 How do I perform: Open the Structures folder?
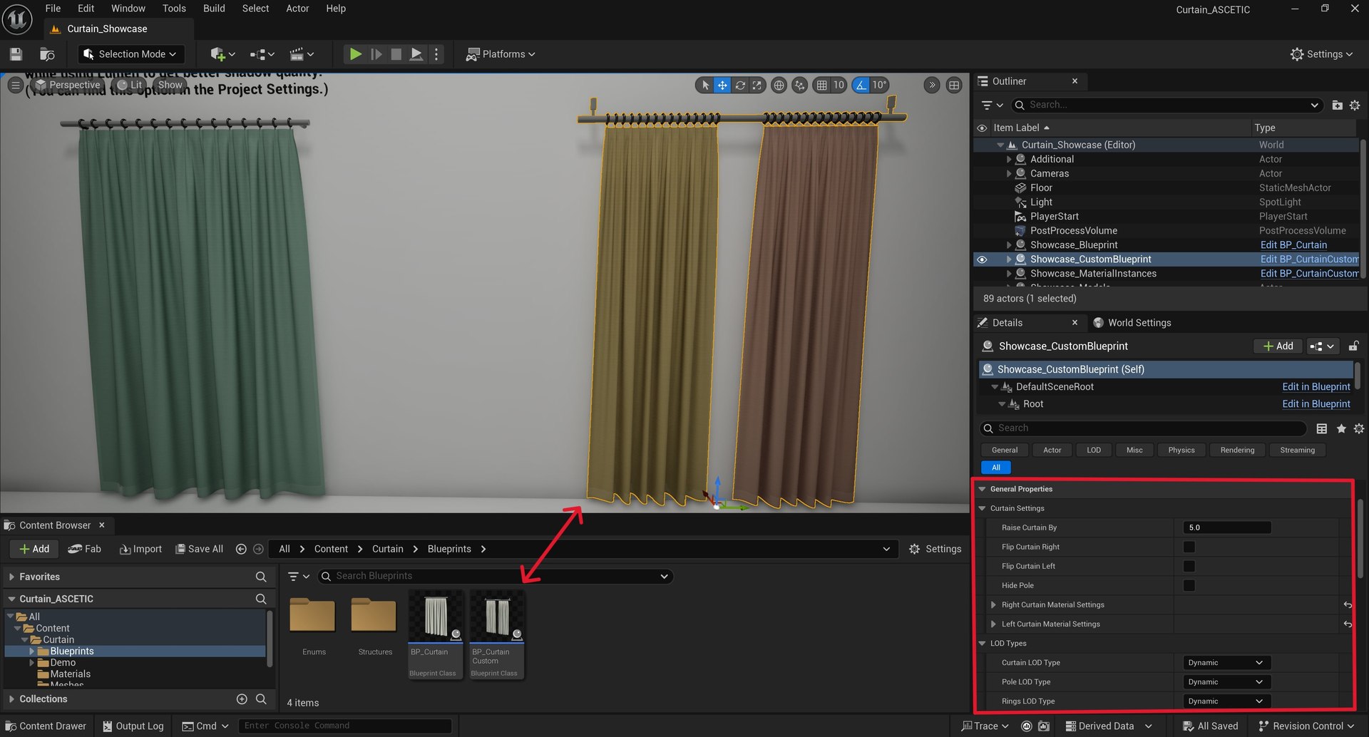click(374, 617)
